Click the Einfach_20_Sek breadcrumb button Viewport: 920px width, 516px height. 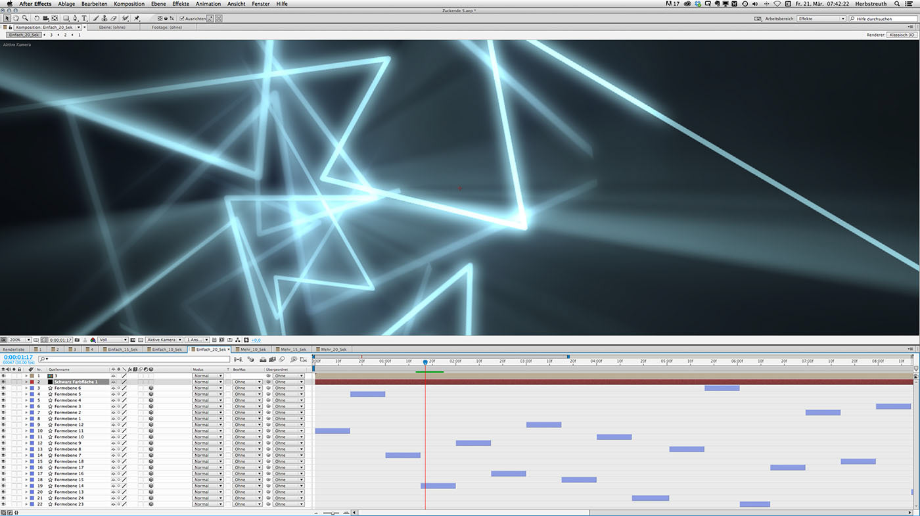pyautogui.click(x=24, y=34)
